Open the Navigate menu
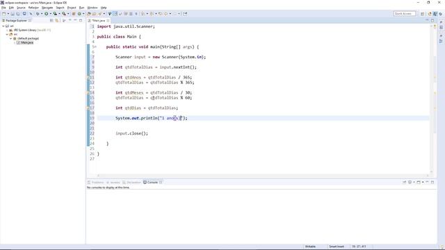The width and height of the screenshot is (445, 250). click(x=47, y=8)
